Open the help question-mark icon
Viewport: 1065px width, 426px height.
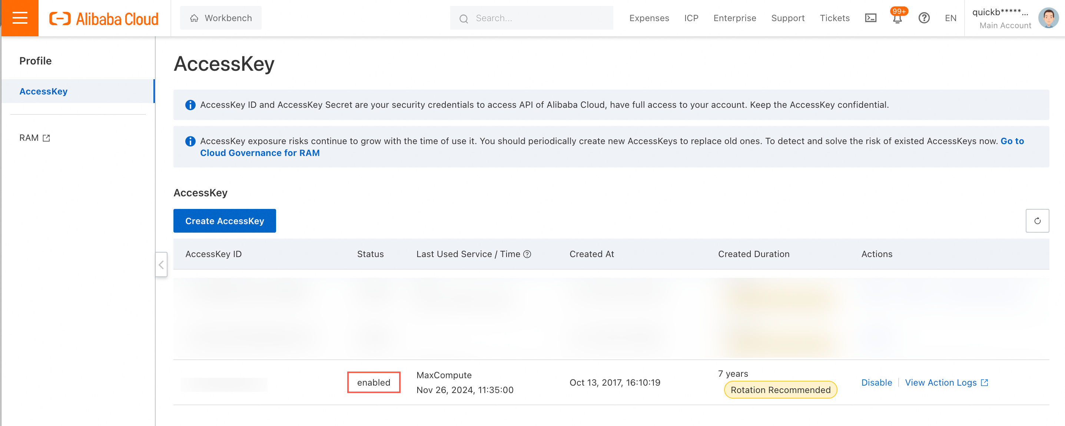tap(924, 18)
